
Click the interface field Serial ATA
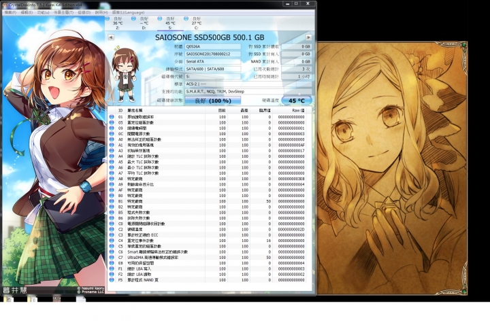pyautogui.click(x=213, y=61)
